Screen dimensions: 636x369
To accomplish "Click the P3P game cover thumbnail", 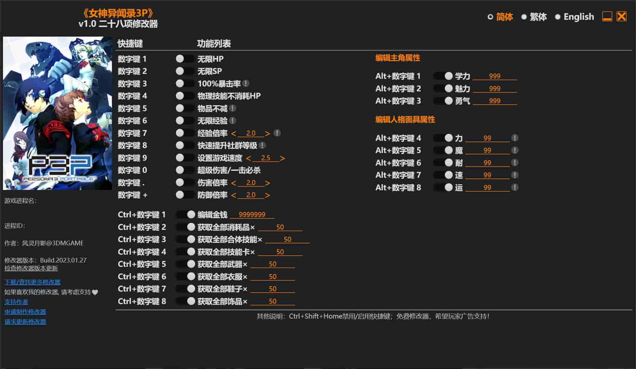I will (x=57, y=113).
